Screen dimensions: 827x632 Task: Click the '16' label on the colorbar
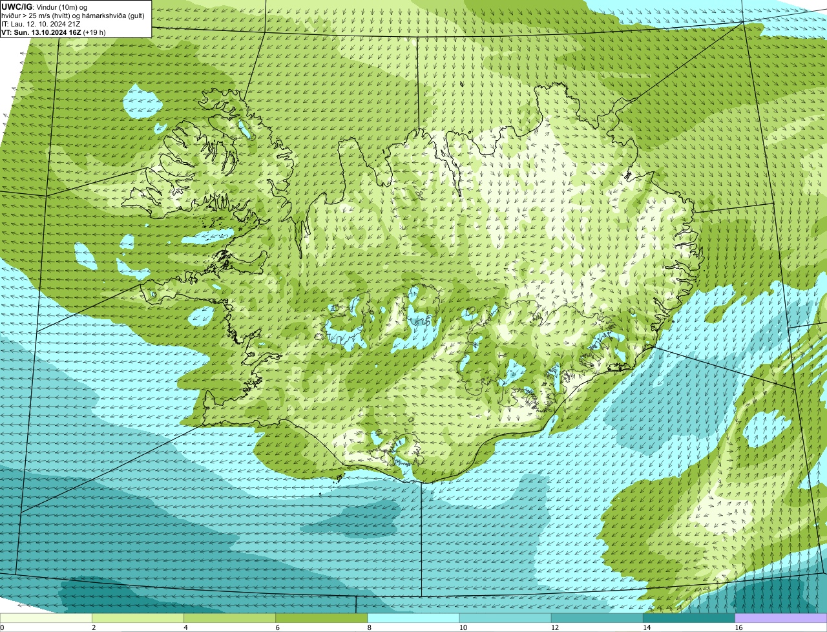point(738,627)
